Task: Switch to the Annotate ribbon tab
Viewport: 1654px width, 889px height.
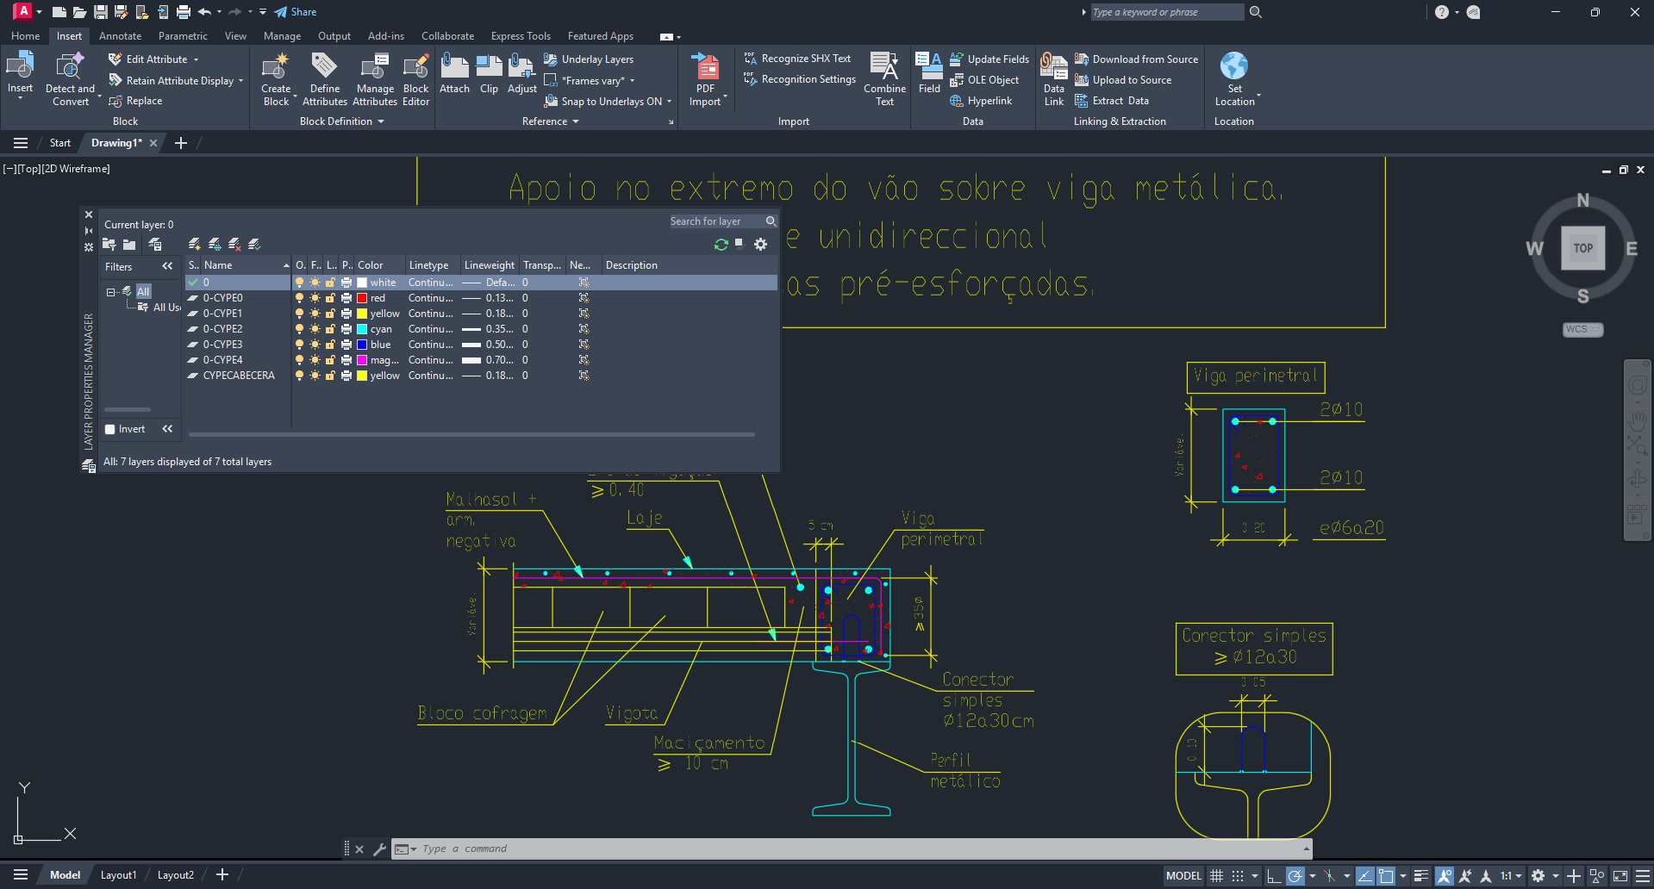Action: click(120, 36)
